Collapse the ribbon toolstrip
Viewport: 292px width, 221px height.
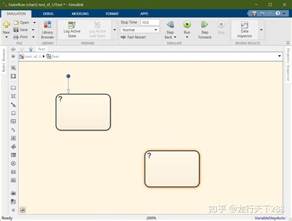click(x=288, y=42)
